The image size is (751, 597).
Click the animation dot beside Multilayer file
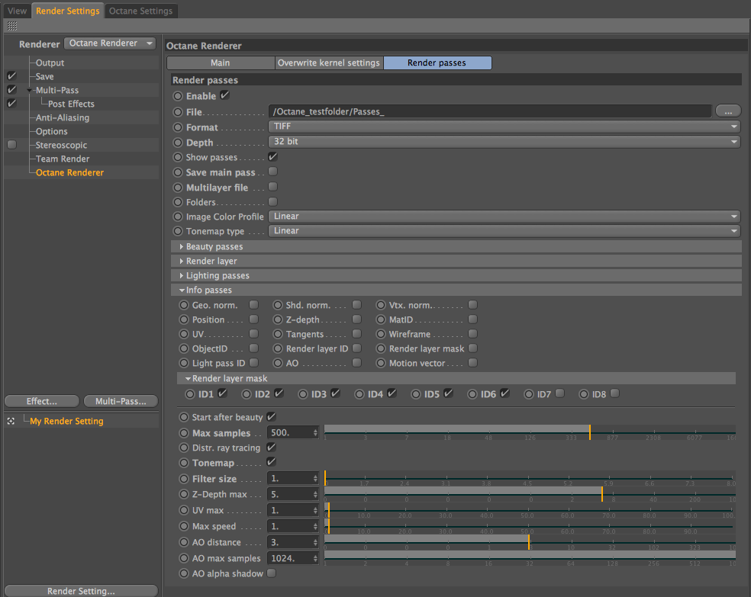[x=178, y=188]
